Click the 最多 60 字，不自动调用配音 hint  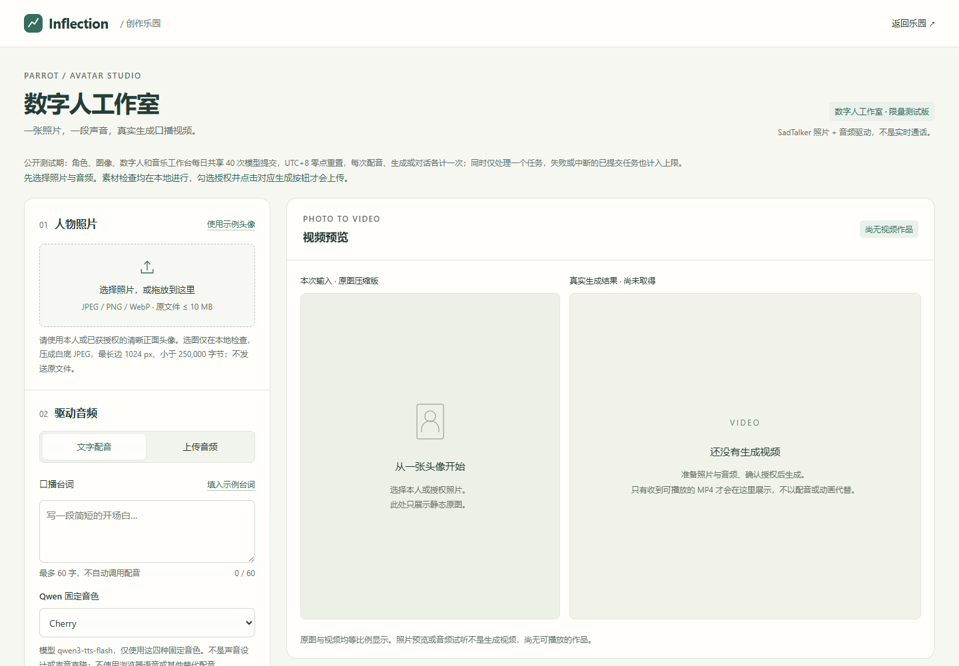[x=90, y=573]
